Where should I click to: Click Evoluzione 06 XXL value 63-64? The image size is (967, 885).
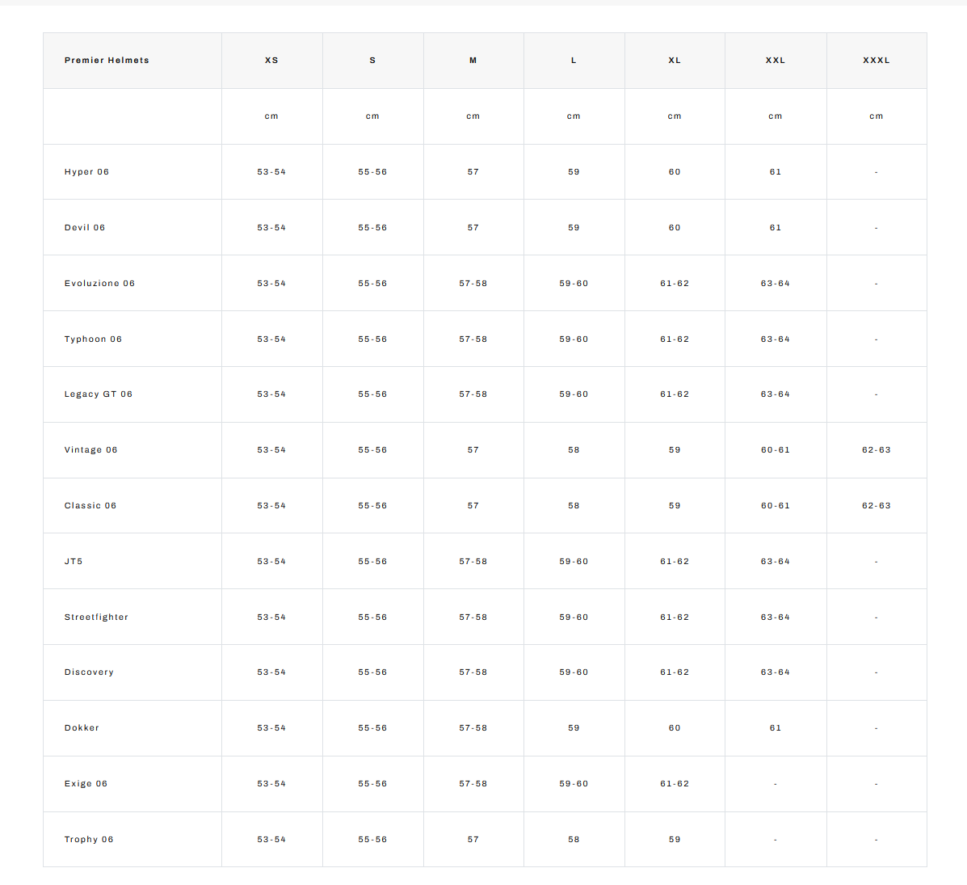[776, 283]
